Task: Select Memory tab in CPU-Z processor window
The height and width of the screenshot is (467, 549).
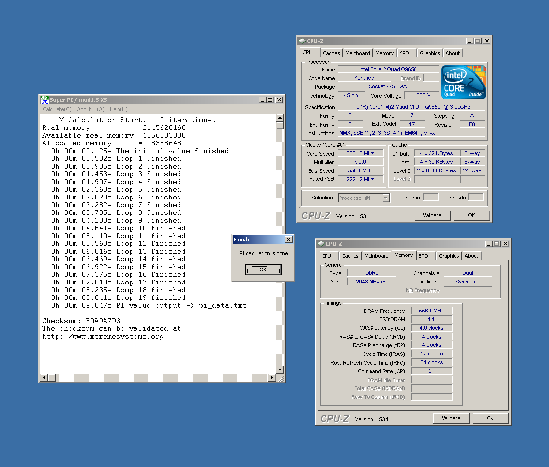Action: pos(385,53)
